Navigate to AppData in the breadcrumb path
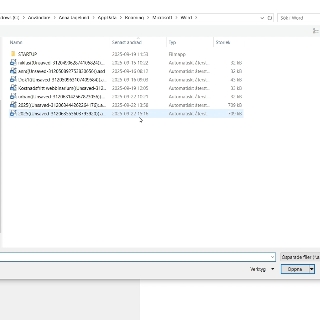 click(107, 18)
